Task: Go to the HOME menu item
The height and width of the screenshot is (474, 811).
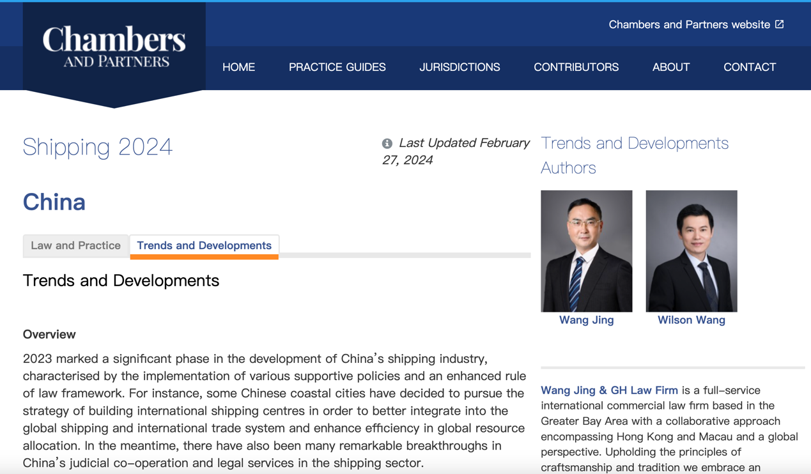Action: (238, 67)
